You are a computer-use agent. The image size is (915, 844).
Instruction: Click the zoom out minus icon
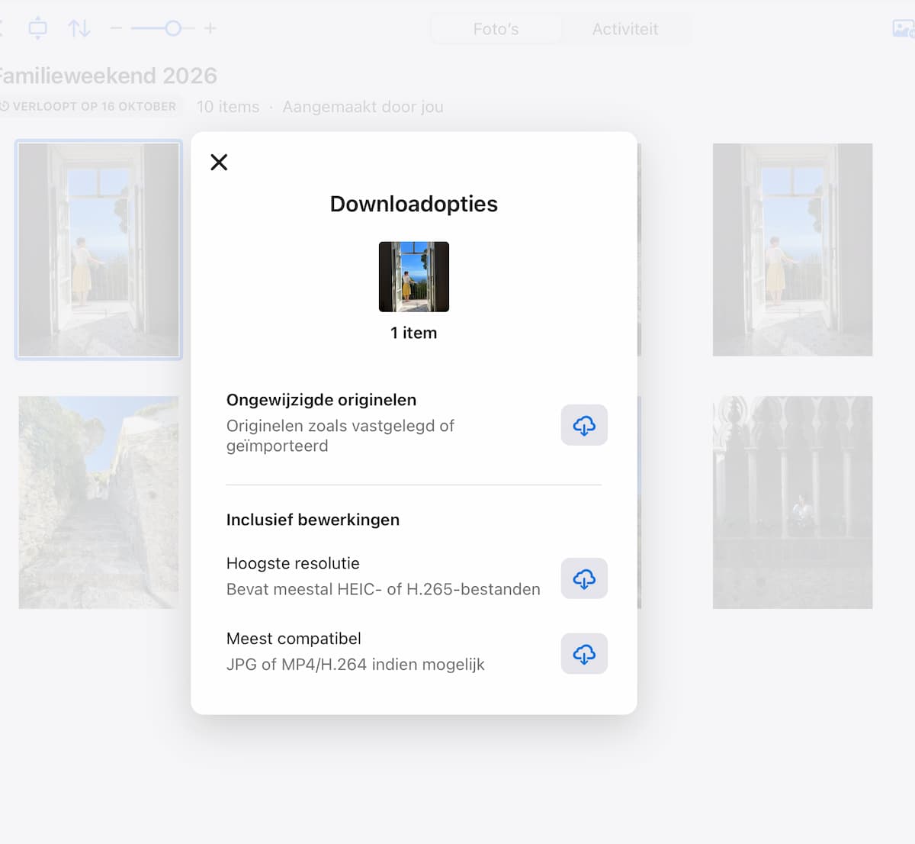pos(116,28)
